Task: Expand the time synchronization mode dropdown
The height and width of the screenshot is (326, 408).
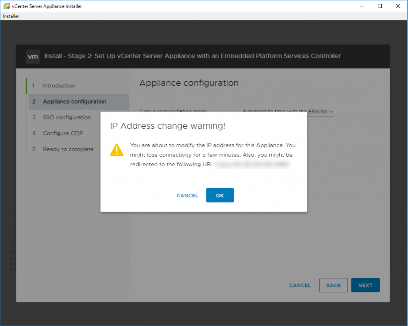Action: coord(288,112)
